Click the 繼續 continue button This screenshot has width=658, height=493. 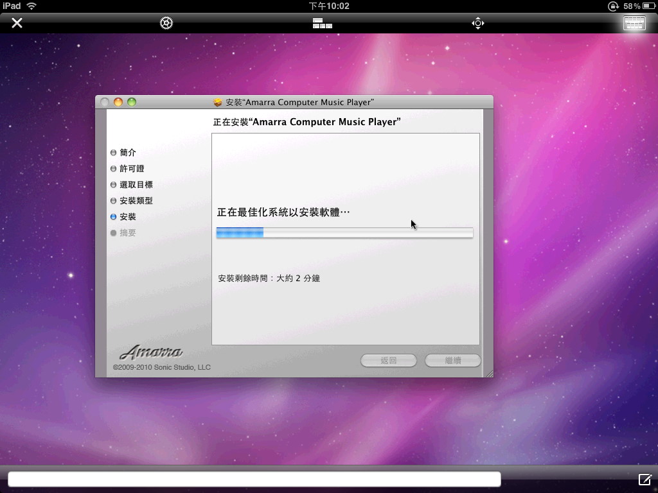[x=453, y=361]
